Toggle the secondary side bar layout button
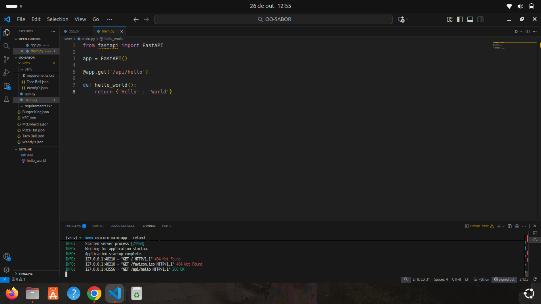Image resolution: width=541 pixels, height=304 pixels. [480, 19]
